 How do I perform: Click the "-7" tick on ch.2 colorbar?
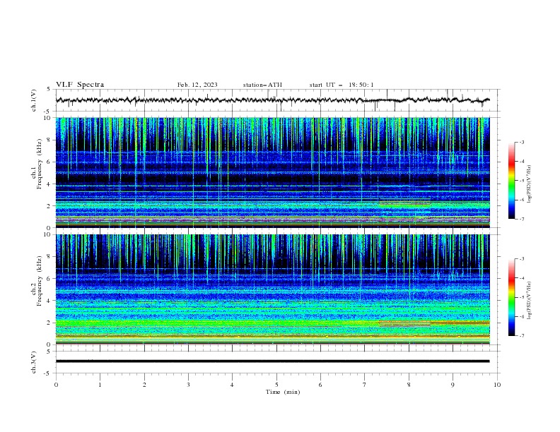(521, 335)
